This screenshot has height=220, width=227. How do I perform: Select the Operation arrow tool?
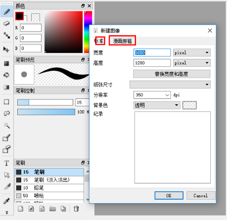pyautogui.click(x=6, y=175)
